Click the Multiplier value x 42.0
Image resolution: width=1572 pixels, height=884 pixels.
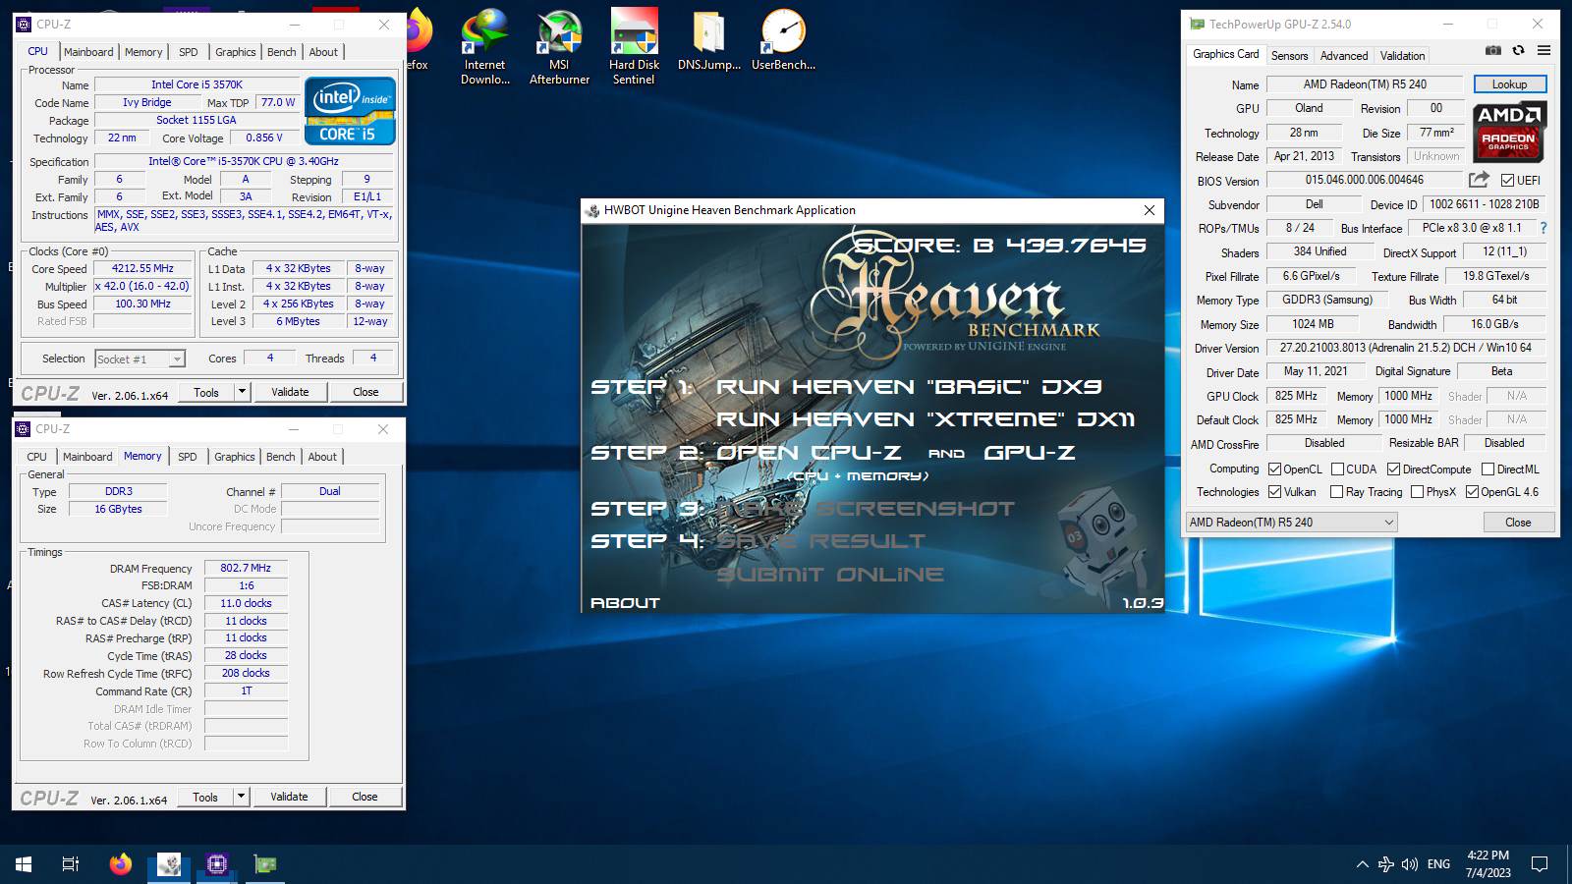[x=142, y=286]
